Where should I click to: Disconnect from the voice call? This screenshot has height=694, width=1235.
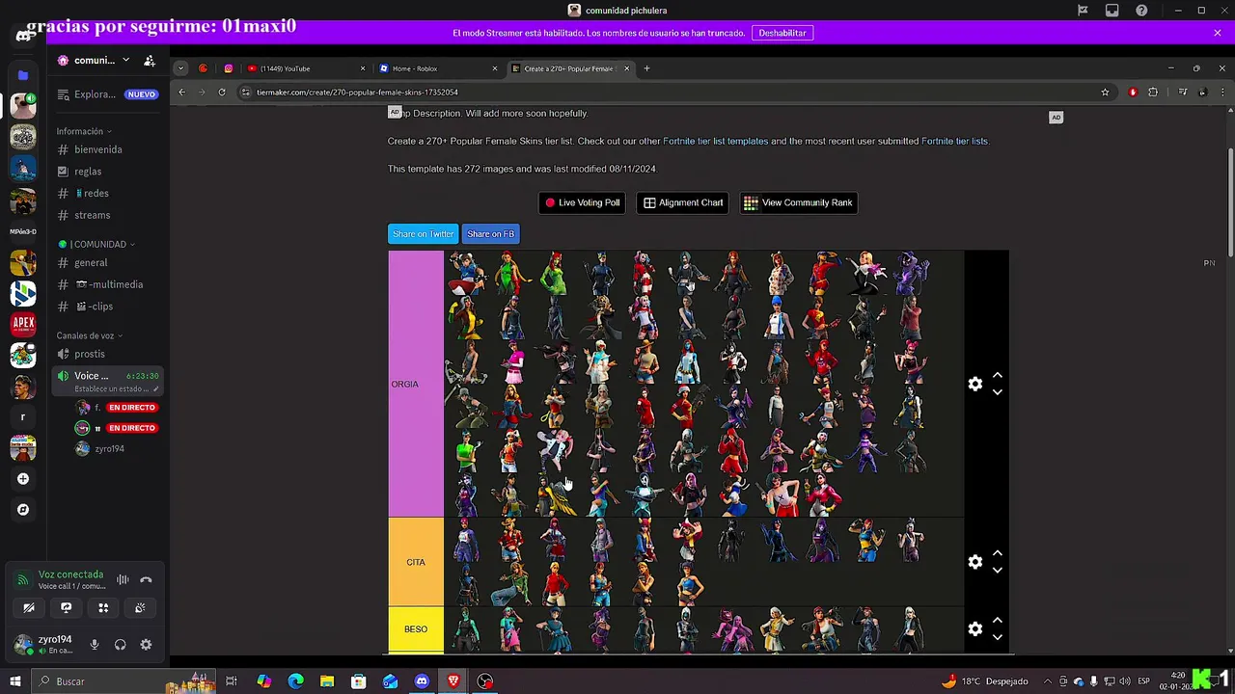[146, 579]
